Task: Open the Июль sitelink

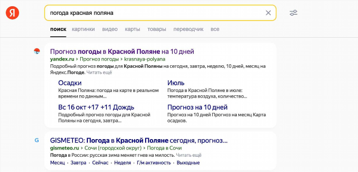Action: tap(176, 83)
